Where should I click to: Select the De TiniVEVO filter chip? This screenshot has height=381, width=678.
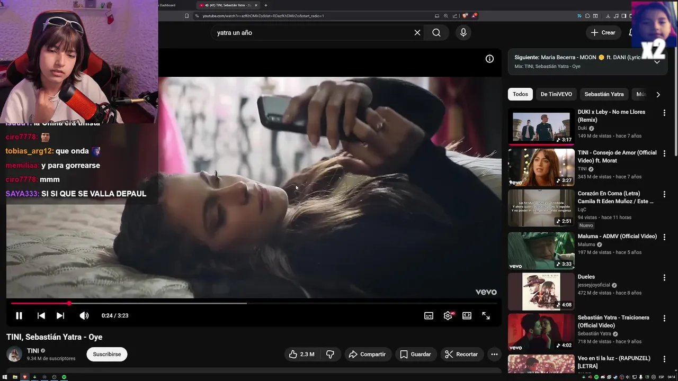[x=556, y=94]
